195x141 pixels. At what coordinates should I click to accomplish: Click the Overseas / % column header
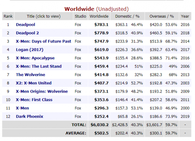click(162, 16)
